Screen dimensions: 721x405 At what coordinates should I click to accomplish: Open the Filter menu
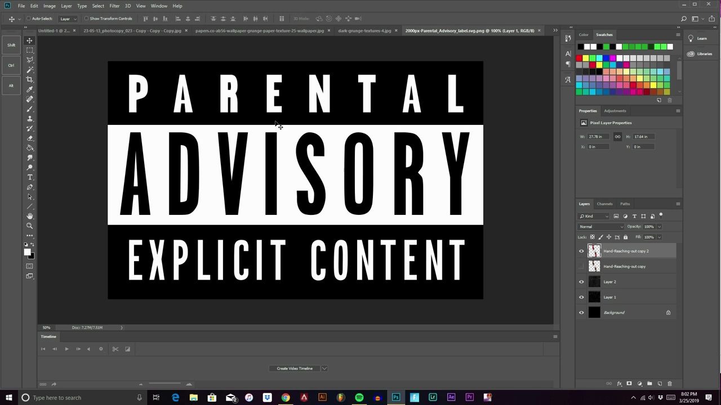click(114, 6)
